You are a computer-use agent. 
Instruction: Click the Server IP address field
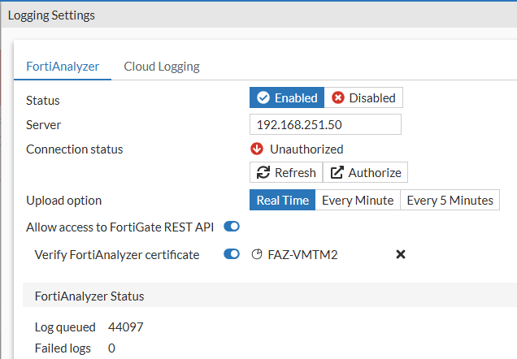[325, 124]
